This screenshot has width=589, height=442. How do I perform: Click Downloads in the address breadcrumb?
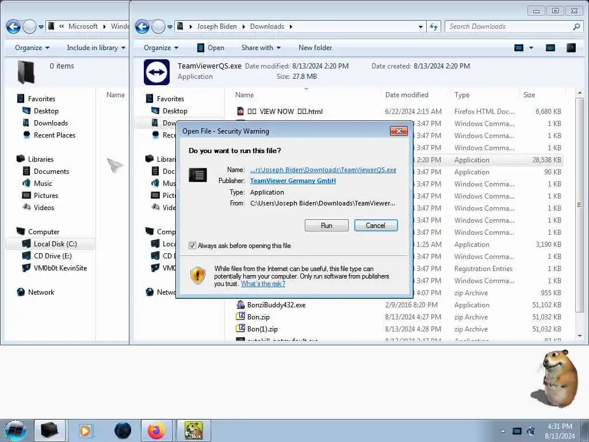(267, 26)
